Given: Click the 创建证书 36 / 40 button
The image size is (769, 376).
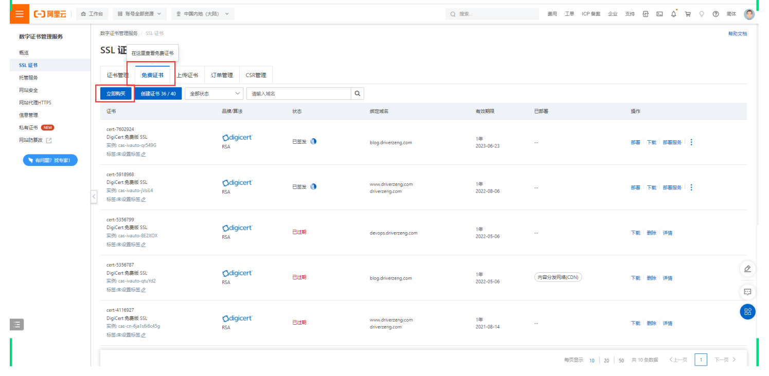Looking at the screenshot, I should [x=158, y=93].
